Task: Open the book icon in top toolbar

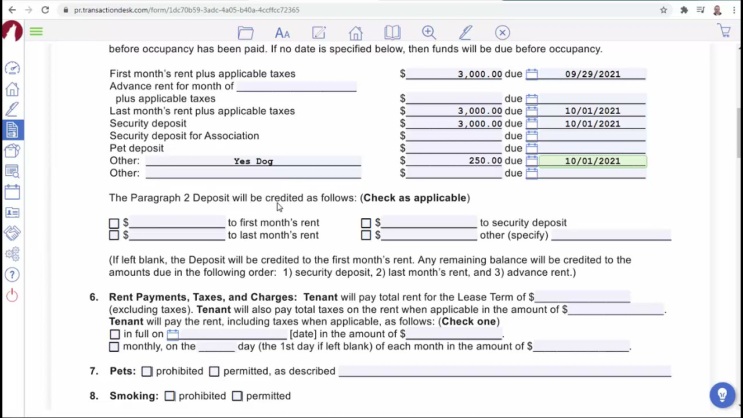Action: (x=392, y=33)
